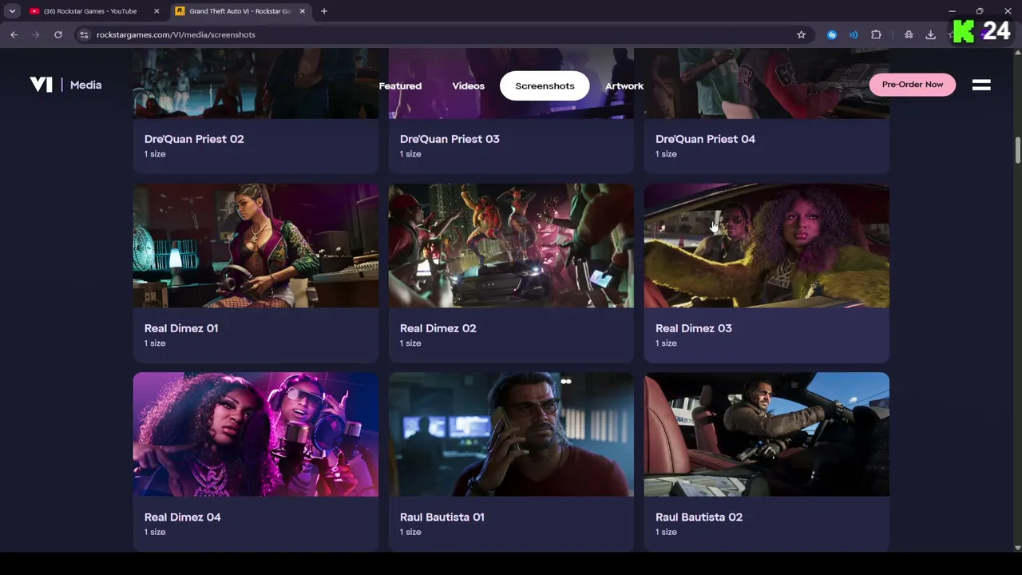Open the Real Dimez 01 screenshot thumbnail
Image resolution: width=1022 pixels, height=575 pixels.
coord(255,246)
